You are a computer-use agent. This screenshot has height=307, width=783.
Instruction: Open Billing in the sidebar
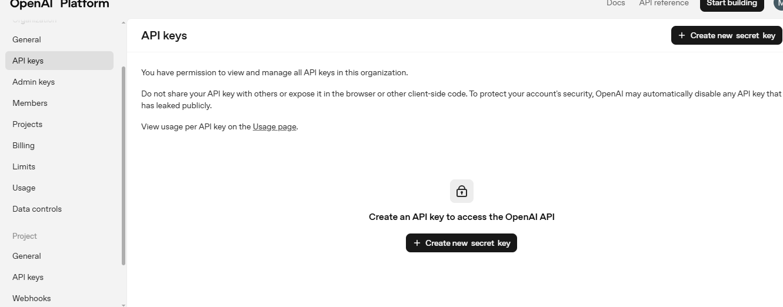coord(59,145)
